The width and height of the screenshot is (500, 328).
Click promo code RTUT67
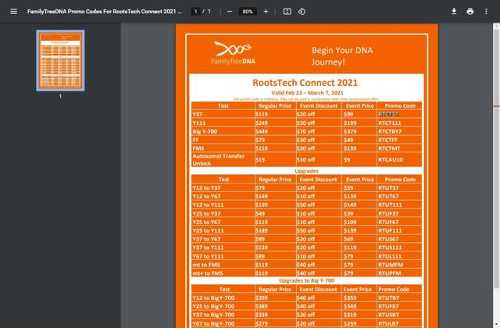388,196
